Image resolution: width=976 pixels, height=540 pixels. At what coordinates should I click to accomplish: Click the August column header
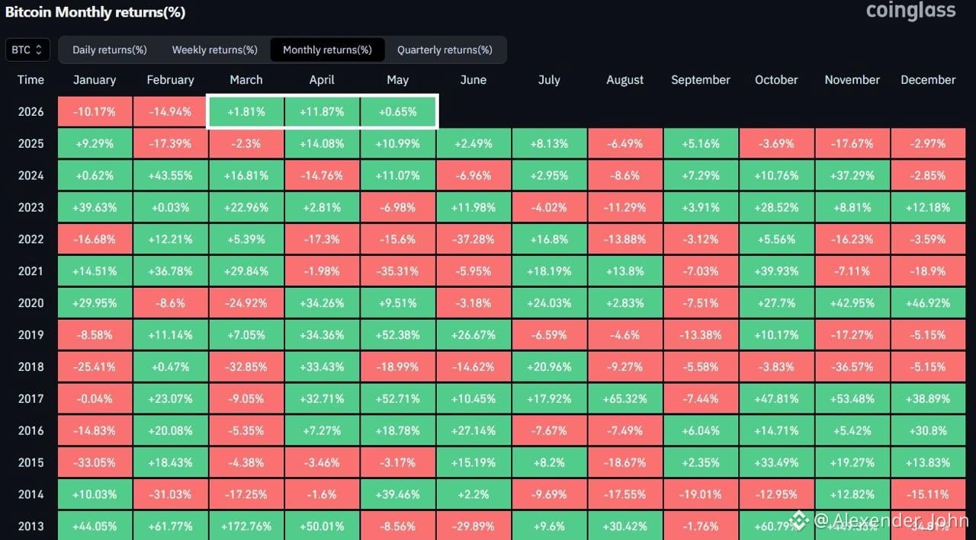pos(625,80)
